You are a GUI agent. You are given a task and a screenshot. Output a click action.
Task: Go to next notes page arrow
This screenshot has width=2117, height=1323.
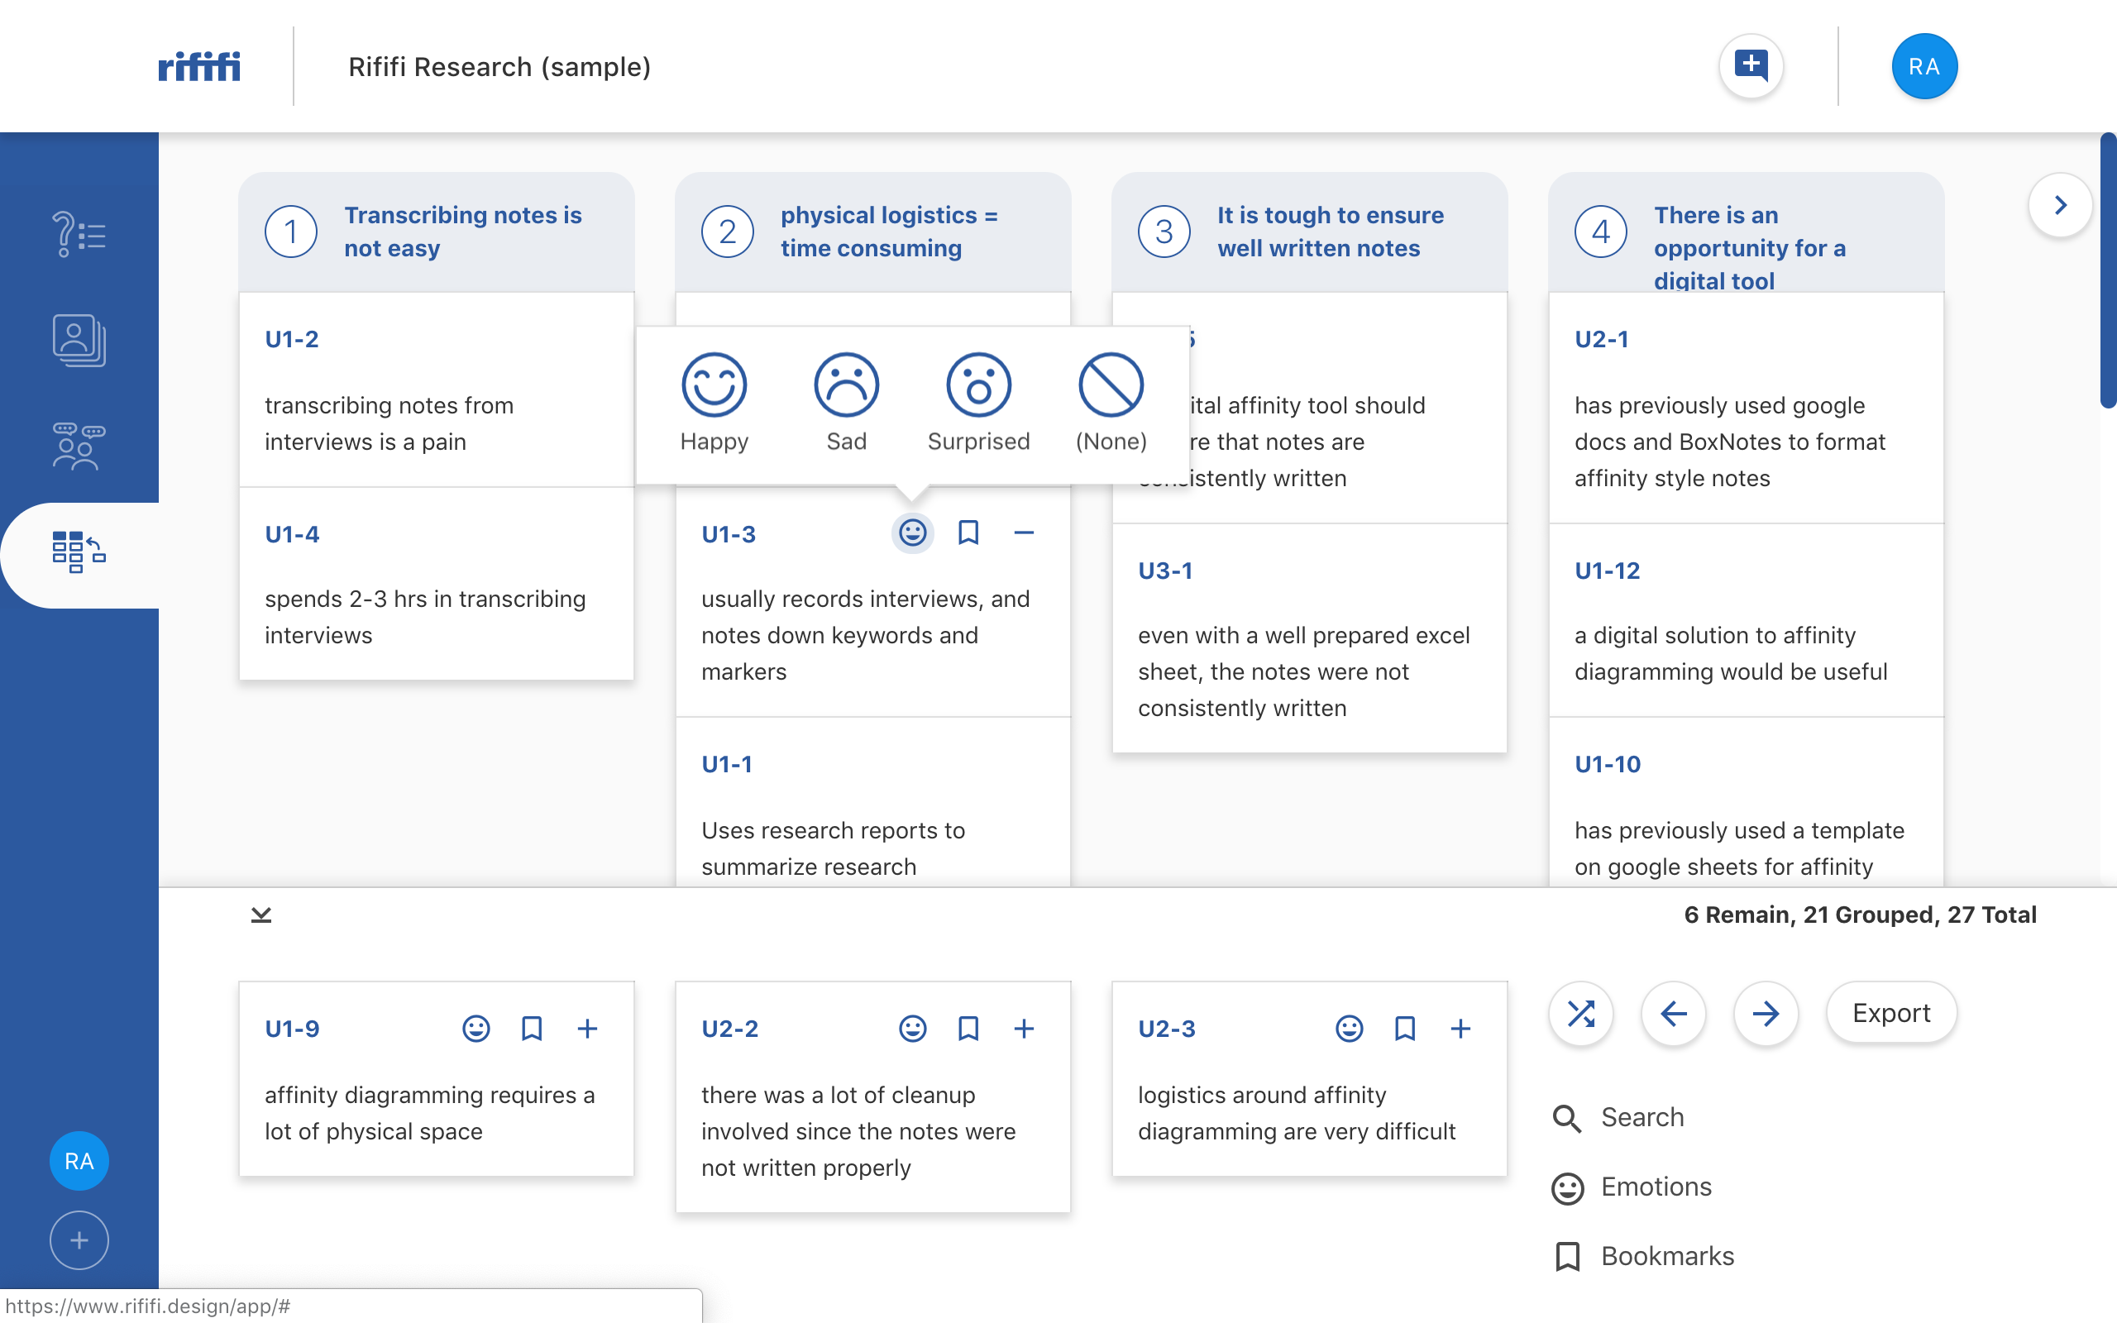[1766, 1013]
